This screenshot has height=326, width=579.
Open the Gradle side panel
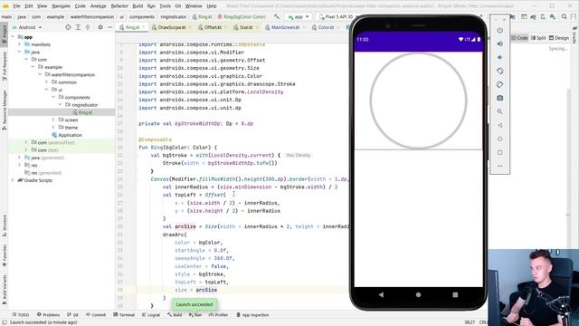[574, 34]
